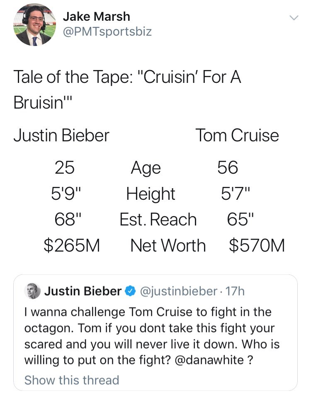This screenshot has height=395, width=311.
Task: Click the blue verified badge icon
Action: click(130, 292)
